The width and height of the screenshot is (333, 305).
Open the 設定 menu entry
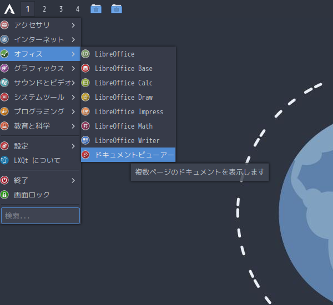click(40, 146)
